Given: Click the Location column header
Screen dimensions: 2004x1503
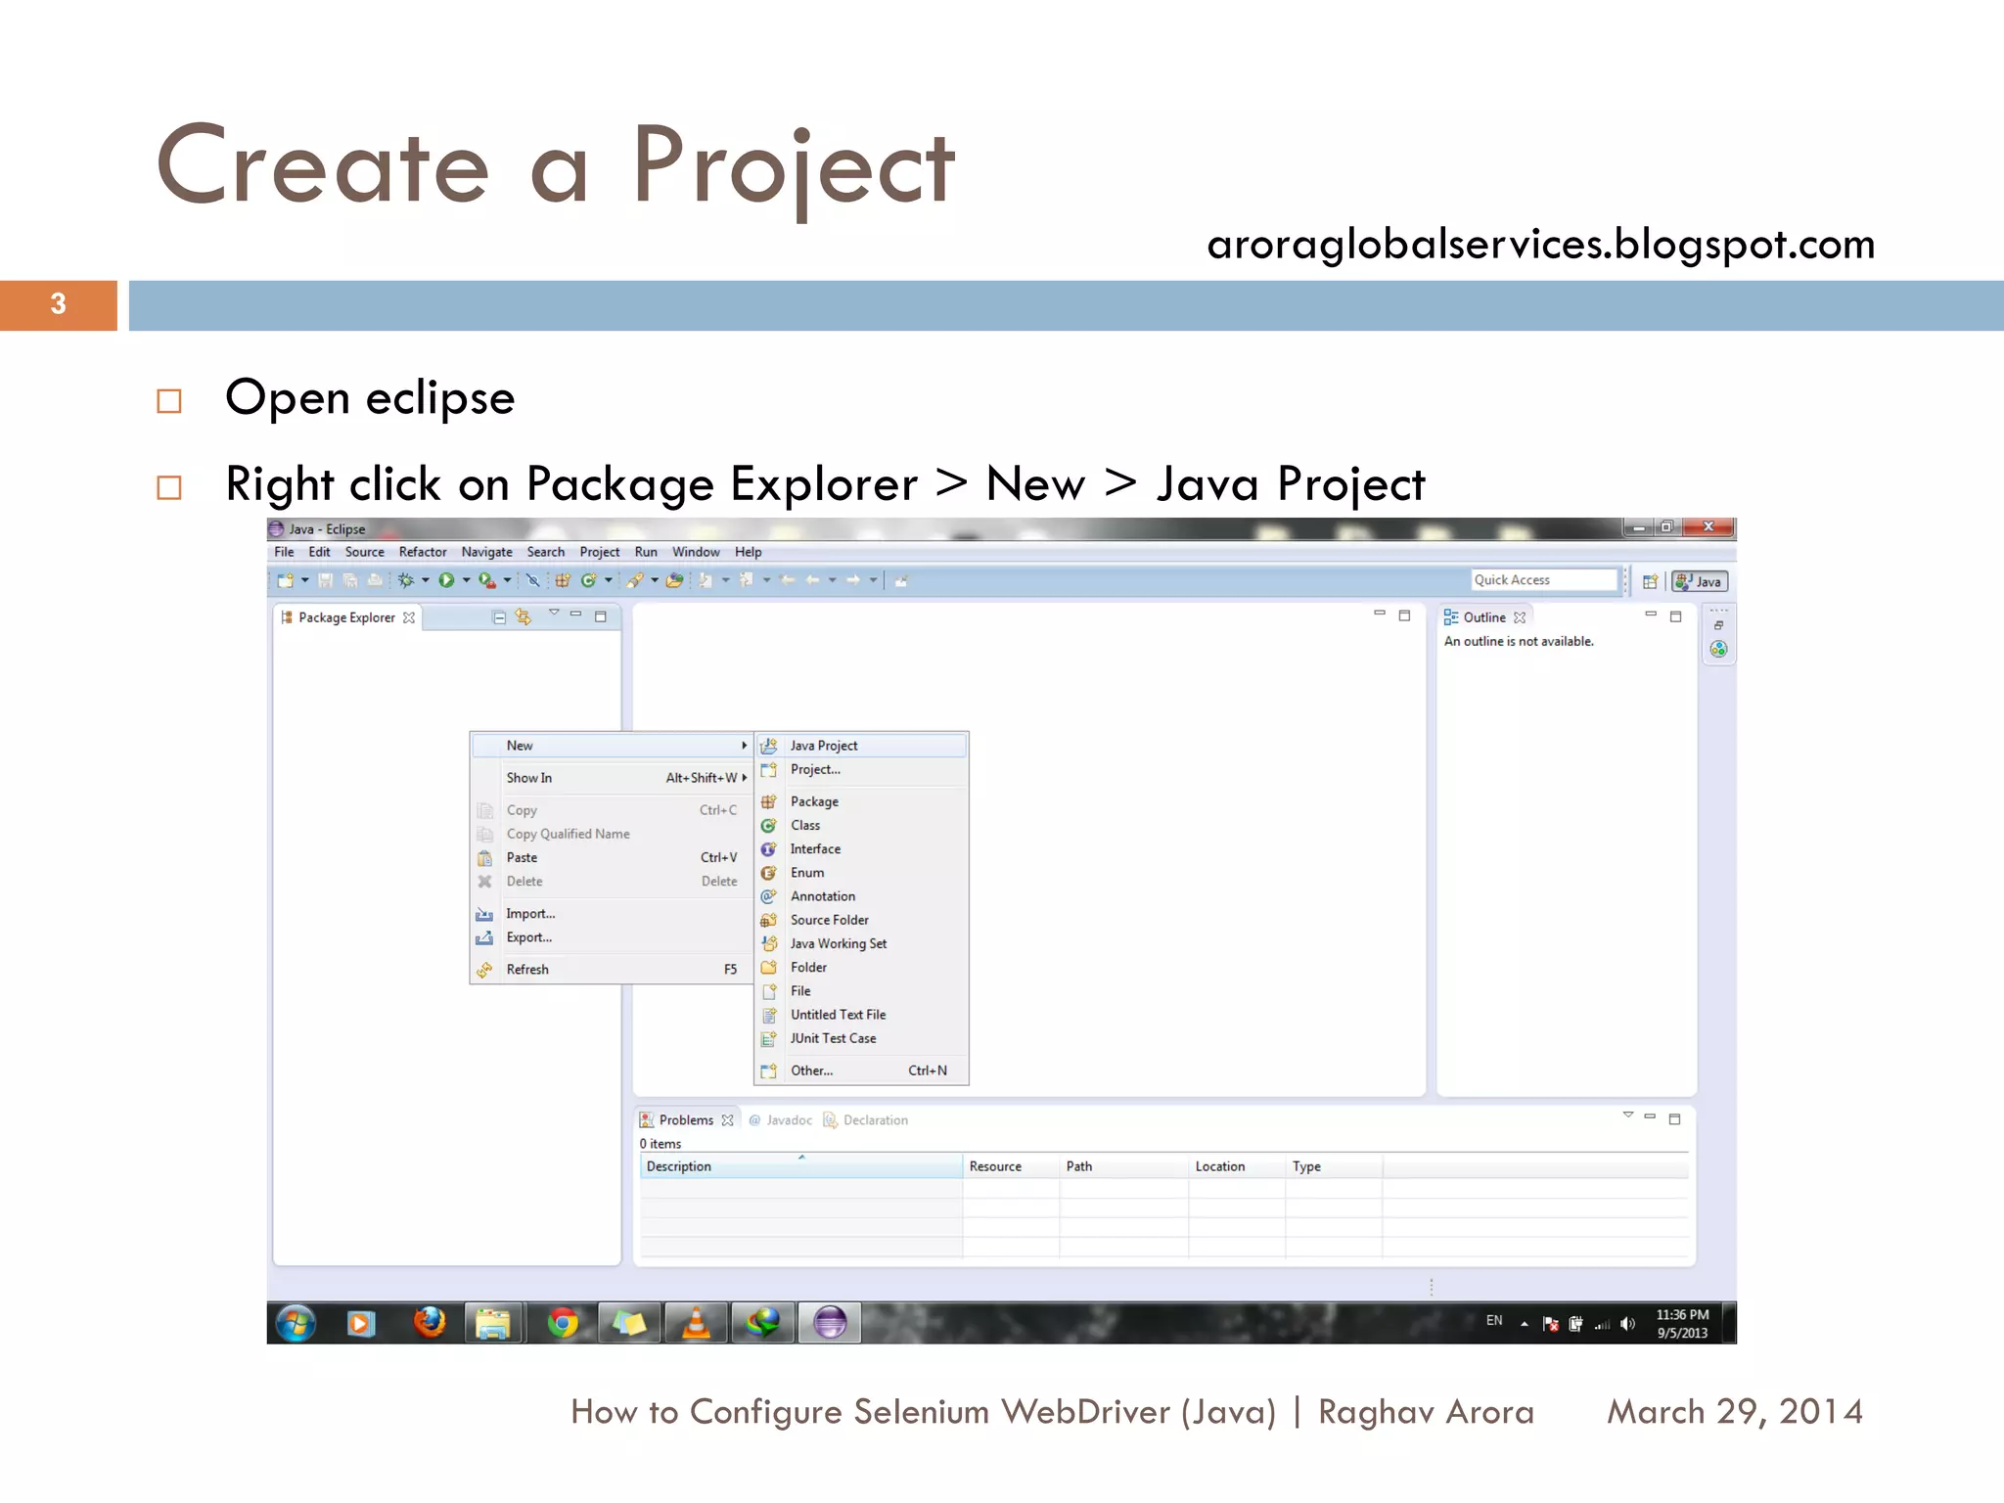Looking at the screenshot, I should (1237, 1166).
